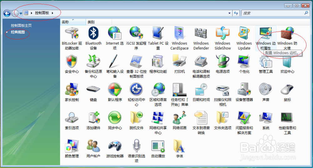Screen dimensions: 313x168
Task: Open 游戏控制器 icon
Action: click(115, 146)
